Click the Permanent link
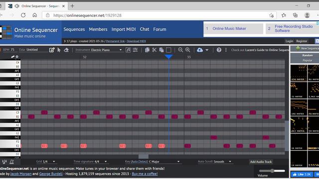 coord(115,41)
